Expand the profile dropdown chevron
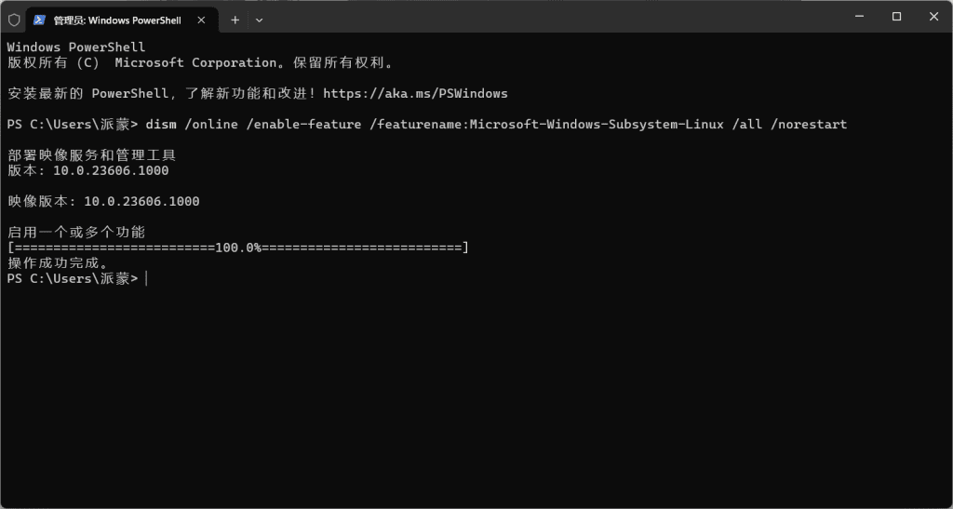The image size is (953, 509). (259, 20)
